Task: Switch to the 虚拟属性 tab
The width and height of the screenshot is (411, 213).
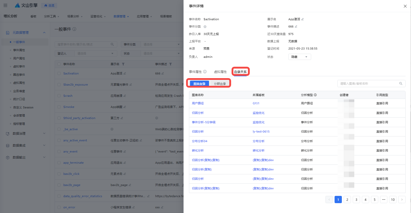Action: click(x=220, y=72)
